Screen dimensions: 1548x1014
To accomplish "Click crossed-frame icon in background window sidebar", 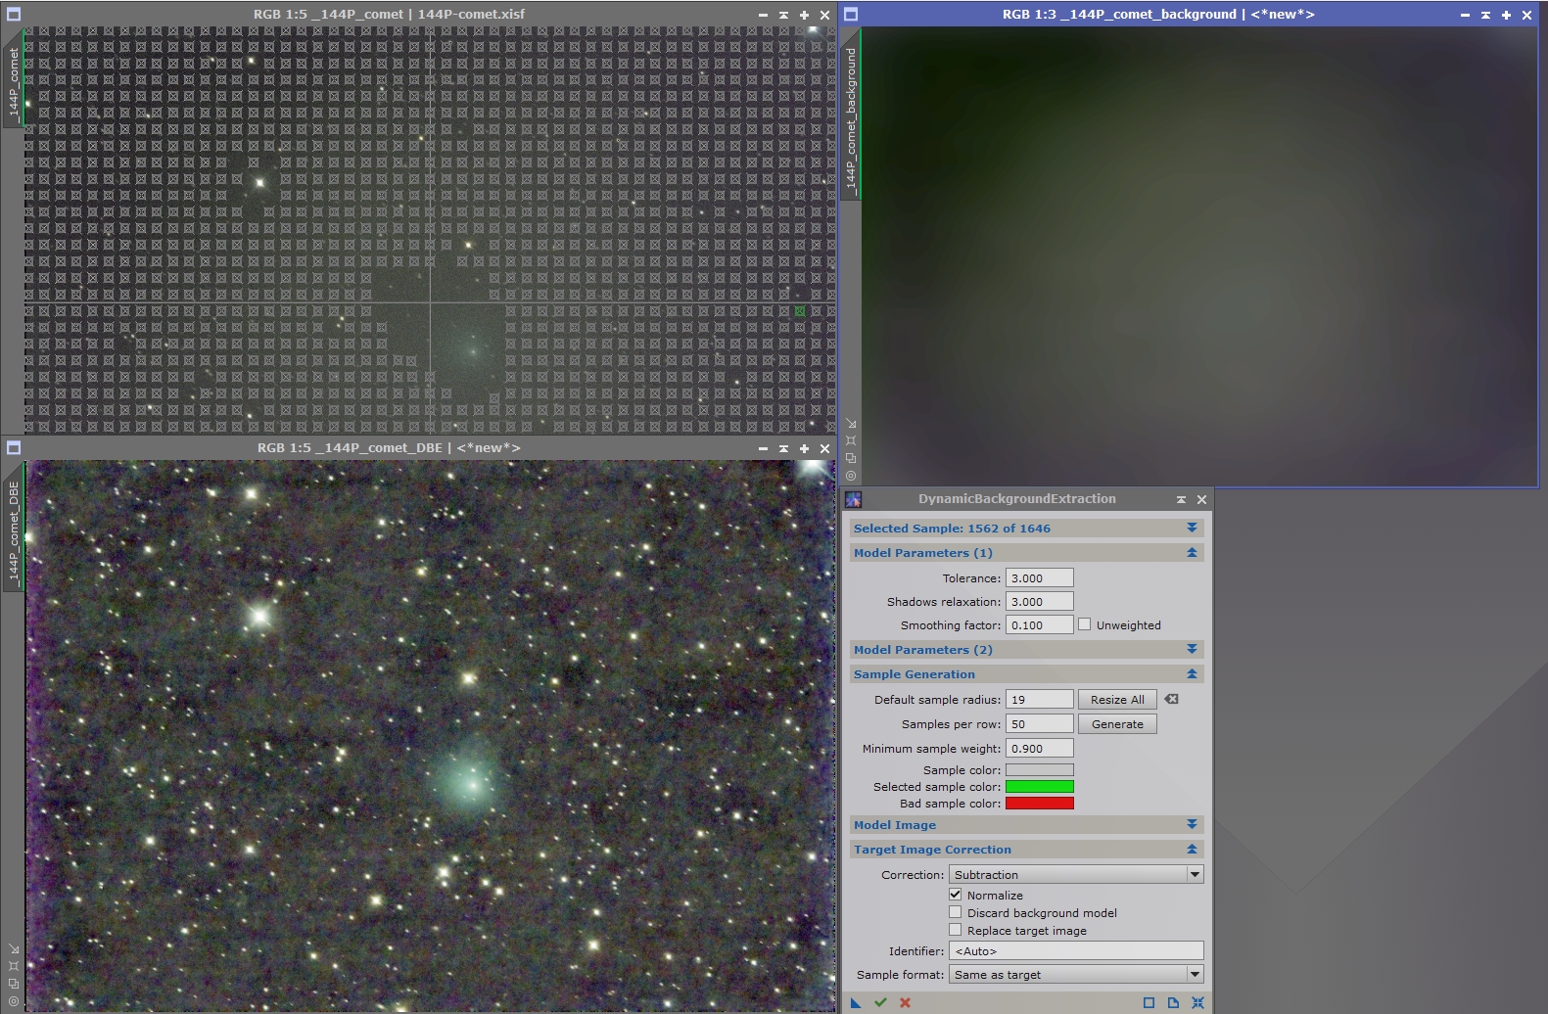I will [x=851, y=440].
